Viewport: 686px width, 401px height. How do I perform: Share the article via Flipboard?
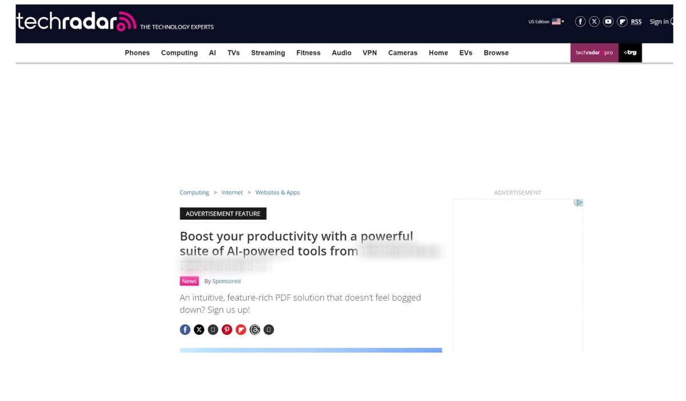(x=241, y=330)
